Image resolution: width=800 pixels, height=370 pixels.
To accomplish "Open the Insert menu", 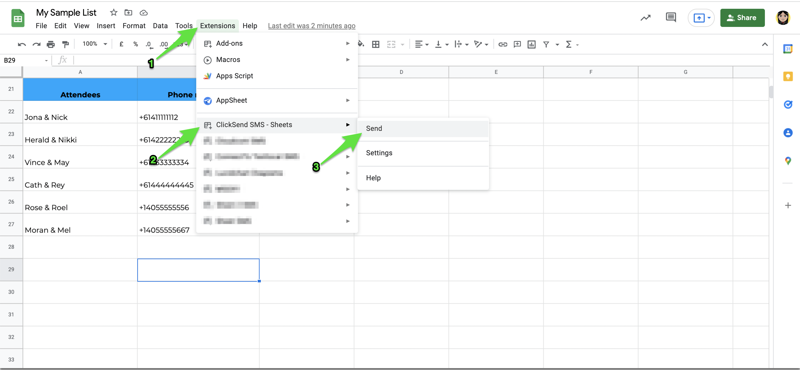I will [106, 26].
